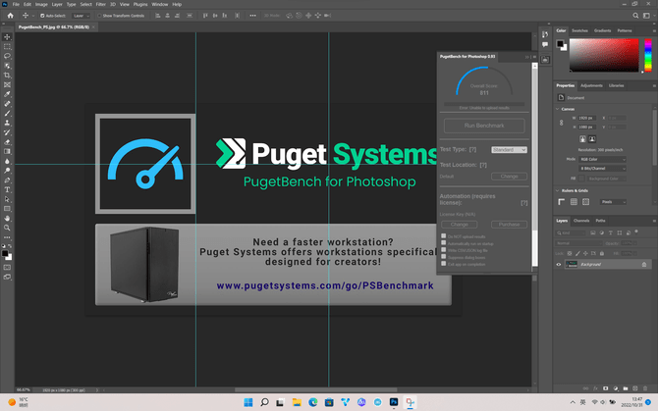Switch to the Swatches tab
Screen dimensions: 658x411
579,31
